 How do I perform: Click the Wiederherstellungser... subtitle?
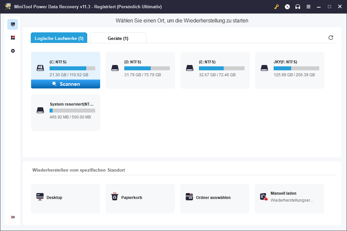(292, 200)
